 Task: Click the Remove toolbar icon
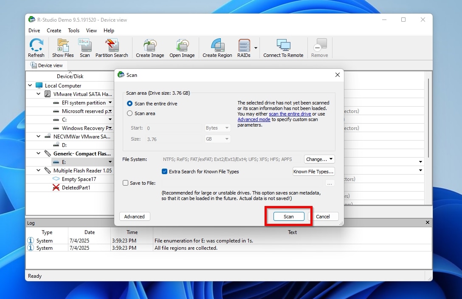click(x=319, y=48)
